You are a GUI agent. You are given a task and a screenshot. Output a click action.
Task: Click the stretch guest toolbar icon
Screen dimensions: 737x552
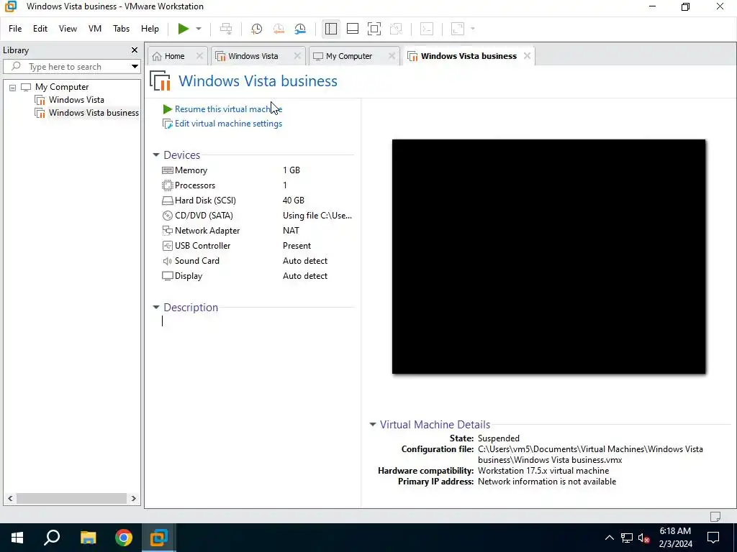tap(458, 29)
